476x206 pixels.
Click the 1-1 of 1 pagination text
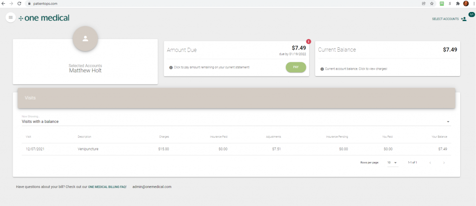click(x=412, y=163)
